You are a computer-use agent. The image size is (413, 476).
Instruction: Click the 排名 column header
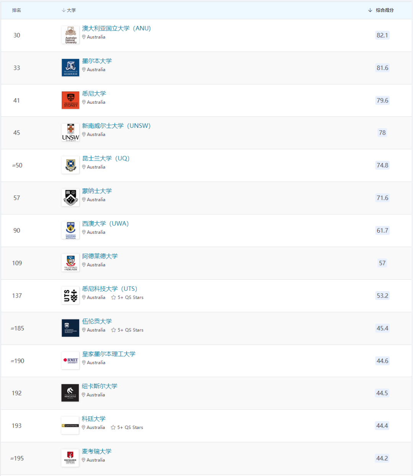[x=16, y=10]
